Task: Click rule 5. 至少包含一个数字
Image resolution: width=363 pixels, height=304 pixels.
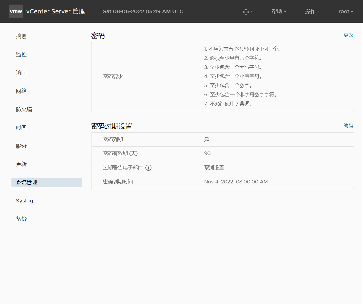Action: (228, 85)
